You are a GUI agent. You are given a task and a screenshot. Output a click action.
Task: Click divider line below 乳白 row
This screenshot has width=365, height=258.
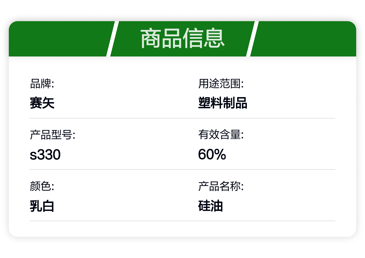tap(182, 221)
